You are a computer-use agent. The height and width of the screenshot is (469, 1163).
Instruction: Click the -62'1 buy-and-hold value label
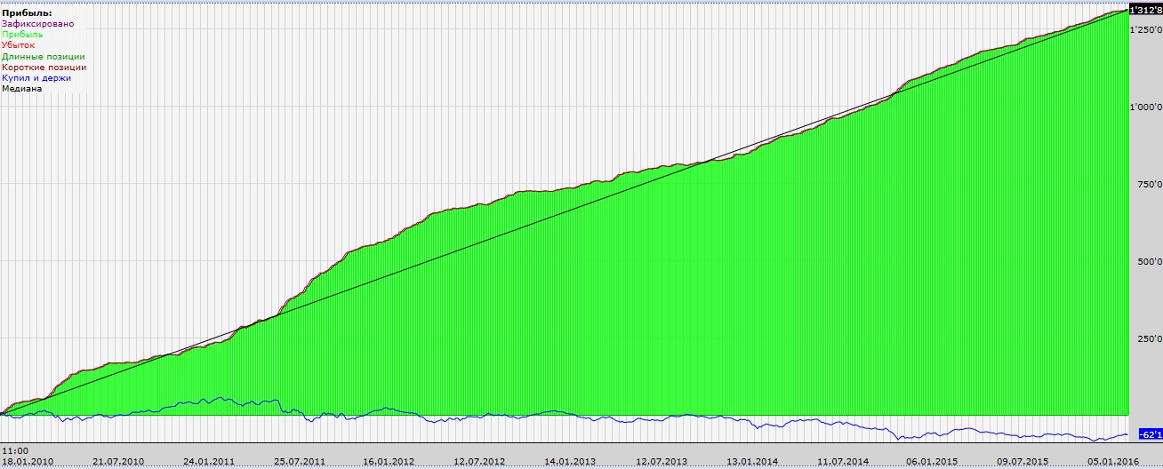point(1150,434)
